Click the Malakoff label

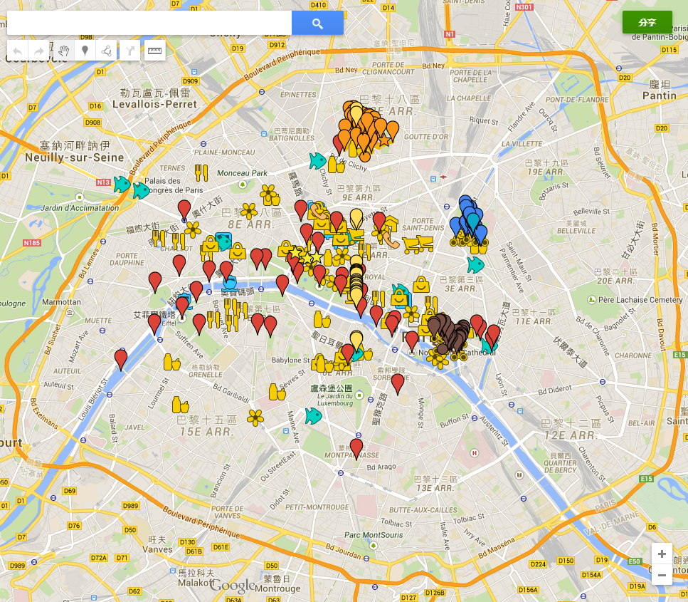click(x=196, y=583)
